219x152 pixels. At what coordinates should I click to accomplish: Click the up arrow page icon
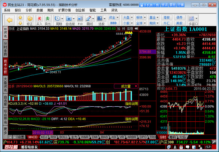point(20,18)
